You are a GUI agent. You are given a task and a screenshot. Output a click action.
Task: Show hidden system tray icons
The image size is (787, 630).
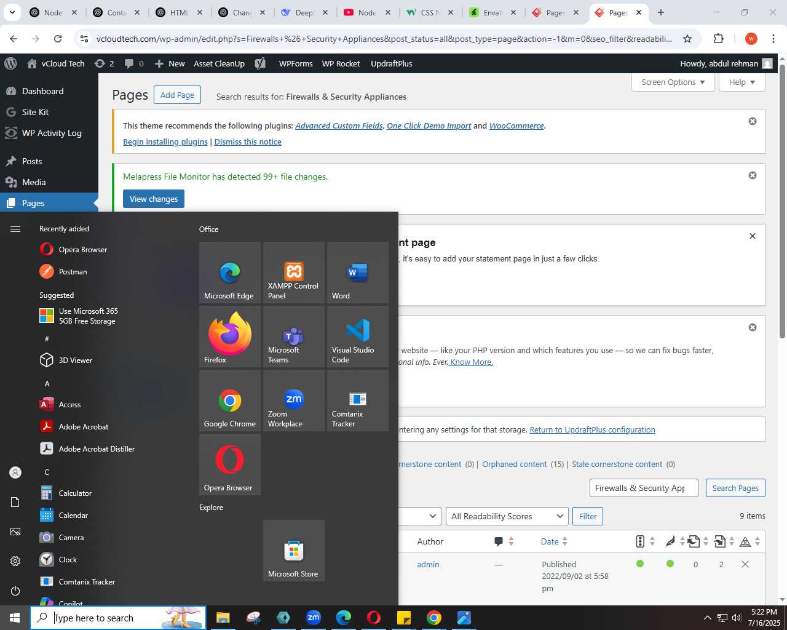tap(707, 618)
